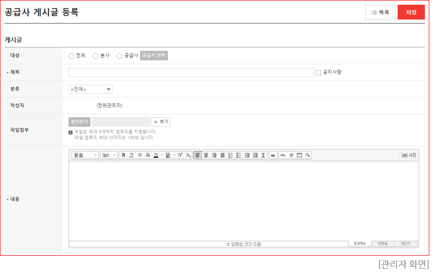The width and height of the screenshot is (437, 275).
Task: Center-align text in the editor
Action: tap(206, 155)
